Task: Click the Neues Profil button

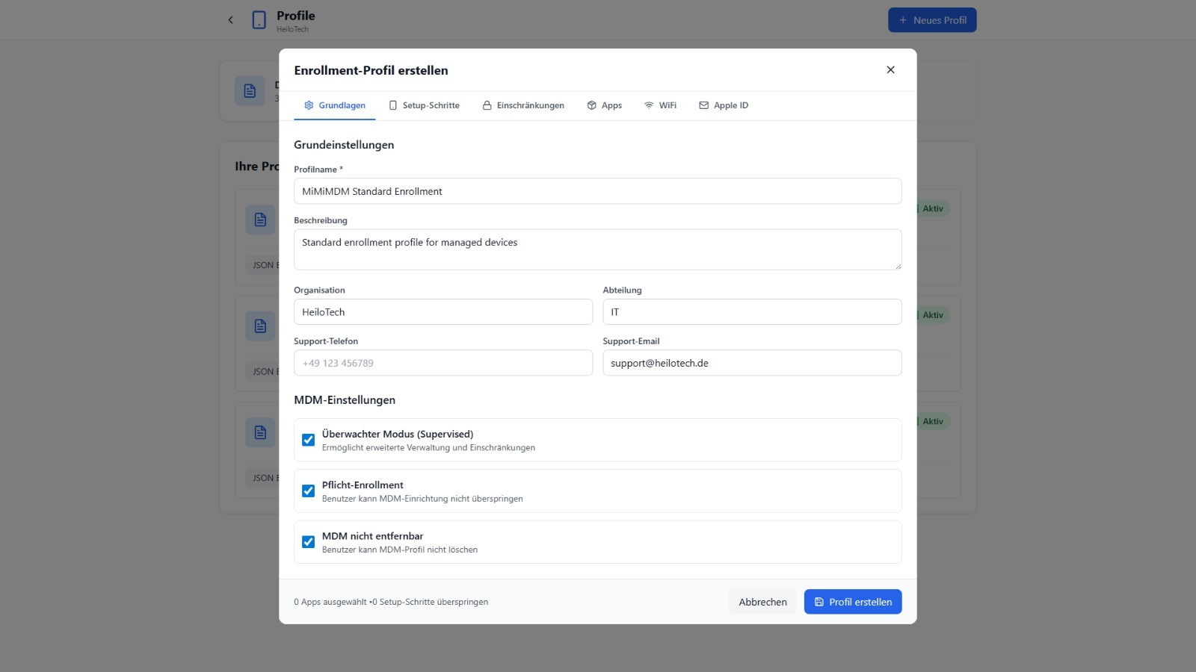Action: coord(932,20)
